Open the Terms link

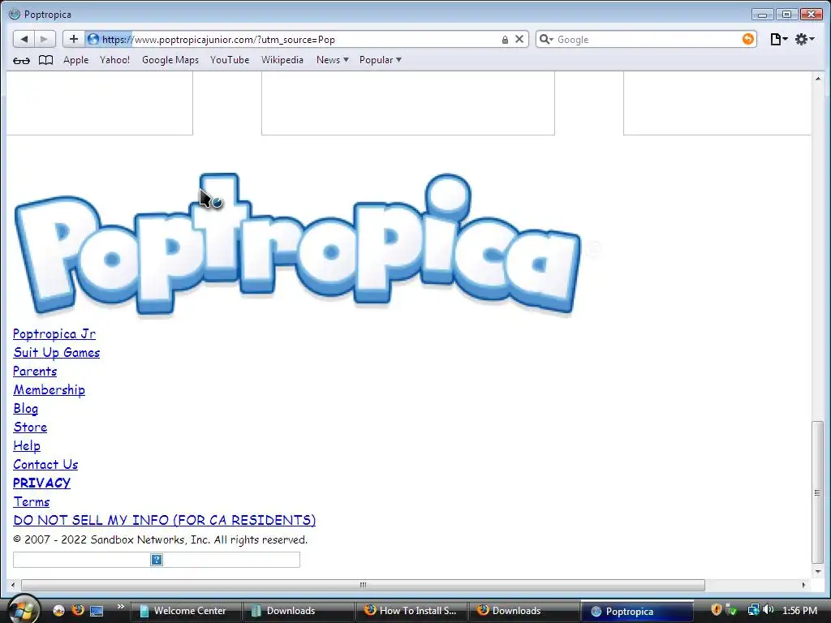tap(32, 501)
